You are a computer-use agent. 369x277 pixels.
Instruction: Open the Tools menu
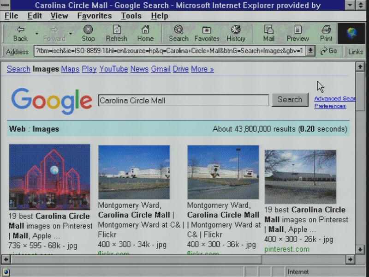click(x=131, y=16)
